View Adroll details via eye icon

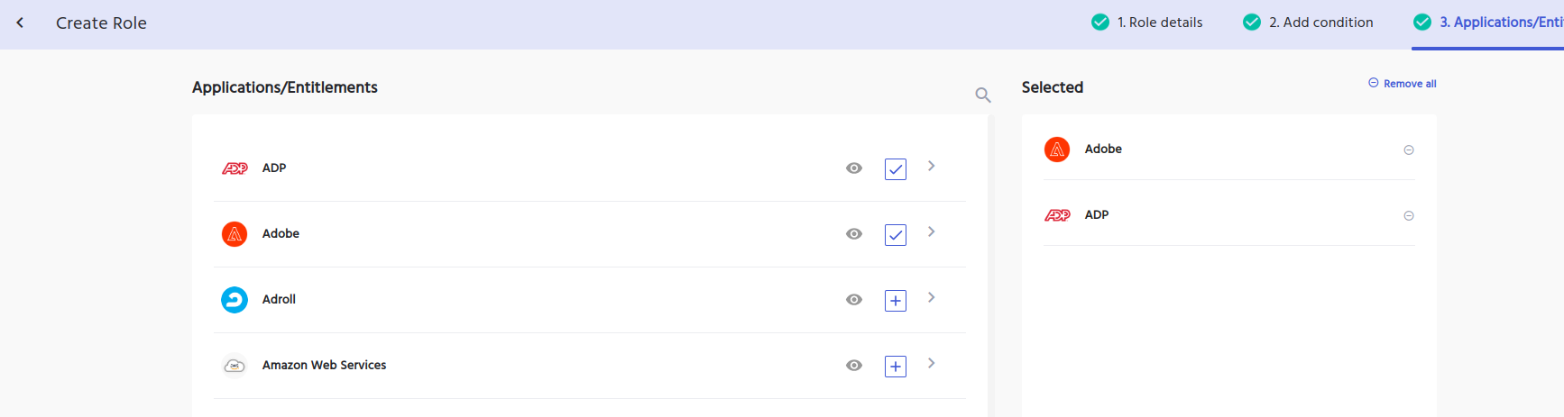click(854, 300)
